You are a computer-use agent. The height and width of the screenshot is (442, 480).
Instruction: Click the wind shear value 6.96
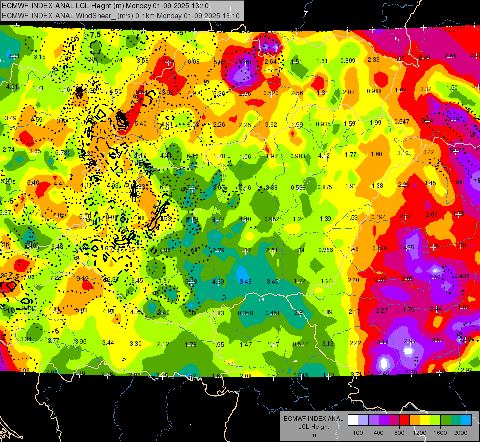click(24, 370)
